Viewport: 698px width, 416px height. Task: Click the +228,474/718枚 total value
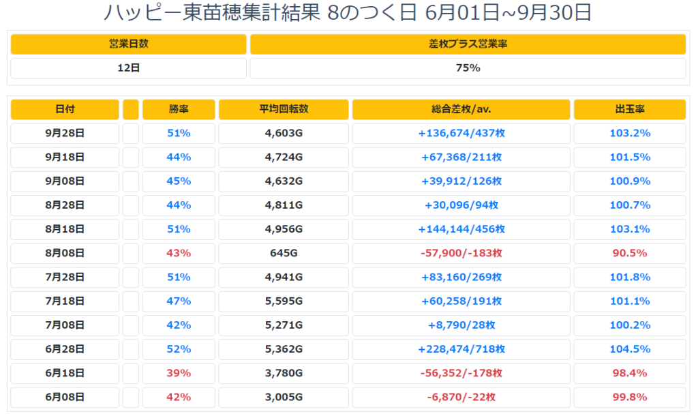(x=461, y=349)
